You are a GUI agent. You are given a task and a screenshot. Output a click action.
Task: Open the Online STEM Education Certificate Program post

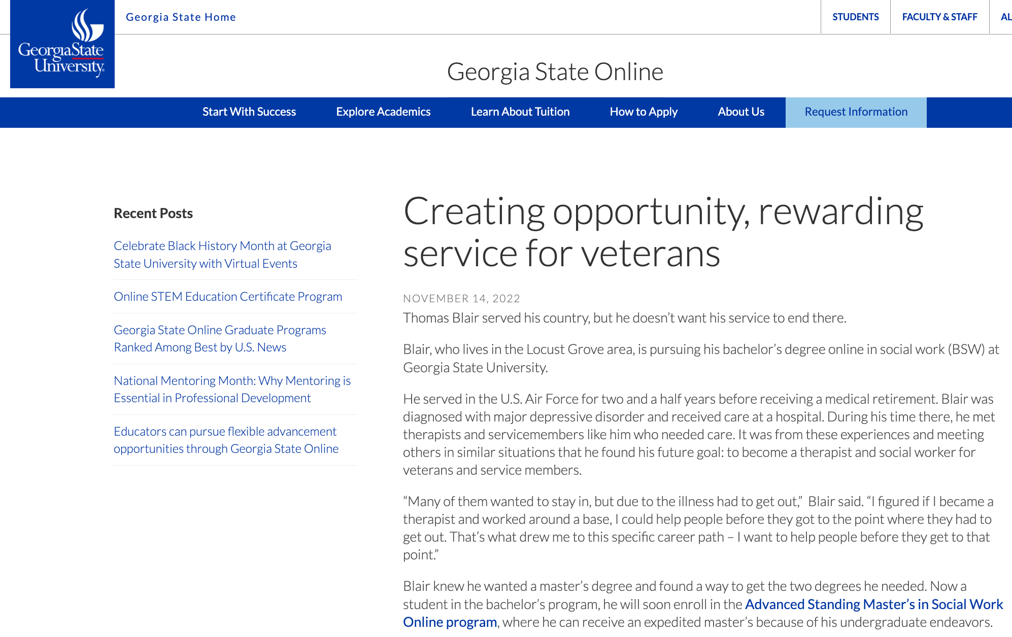[228, 296]
